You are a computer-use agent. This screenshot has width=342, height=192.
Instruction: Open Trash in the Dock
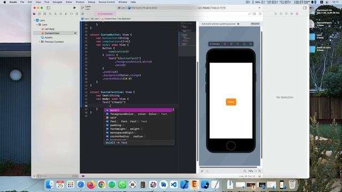(x=292, y=185)
